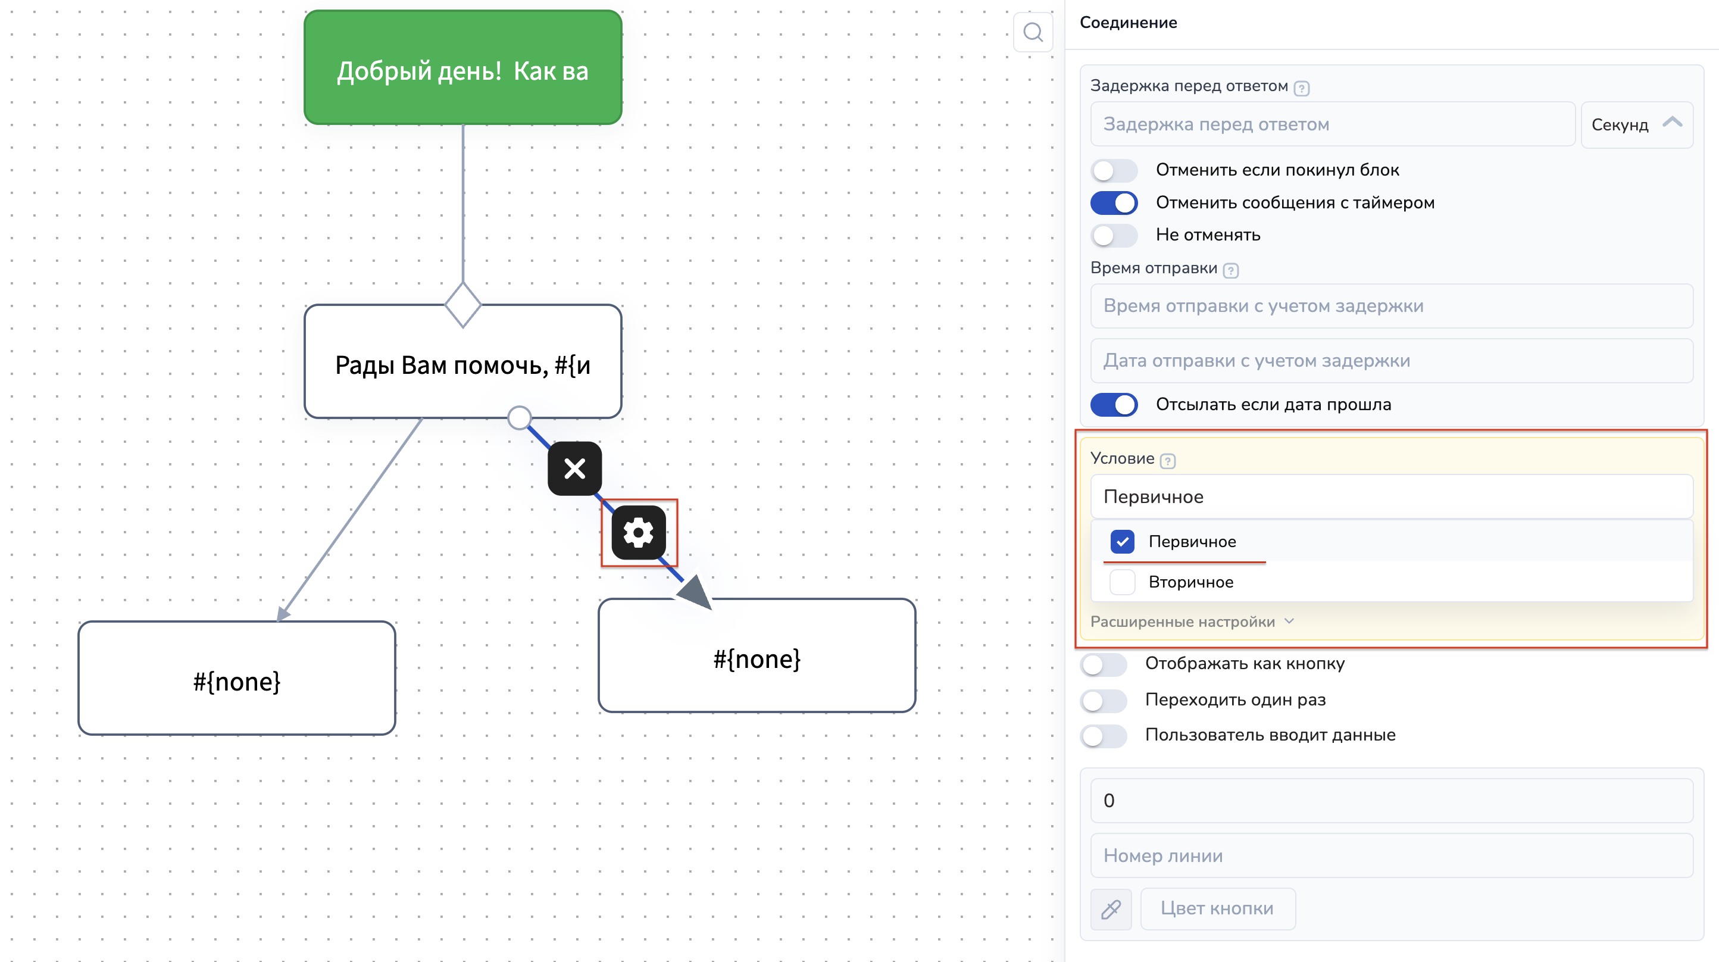This screenshot has width=1719, height=962.
Task: Open the Условие dropdown showing Первичное
Action: coord(1390,496)
